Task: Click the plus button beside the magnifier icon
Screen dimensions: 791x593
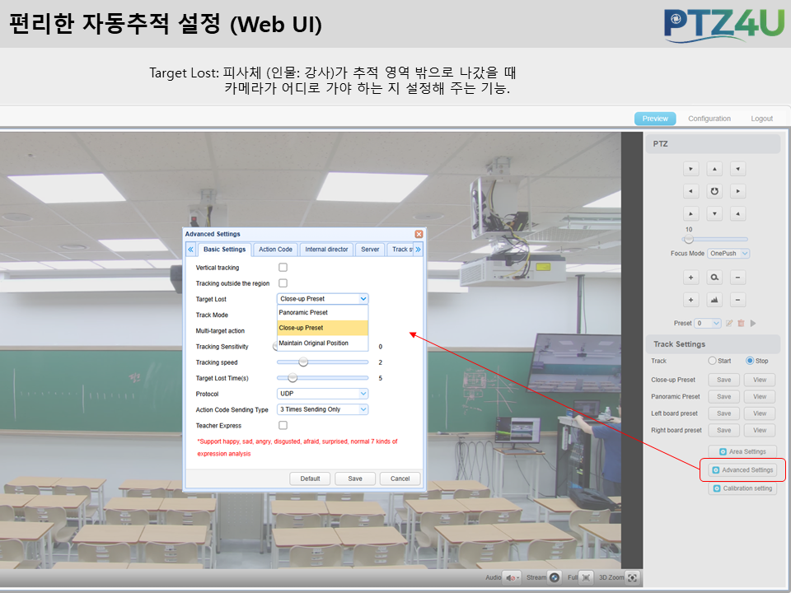Action: point(690,278)
